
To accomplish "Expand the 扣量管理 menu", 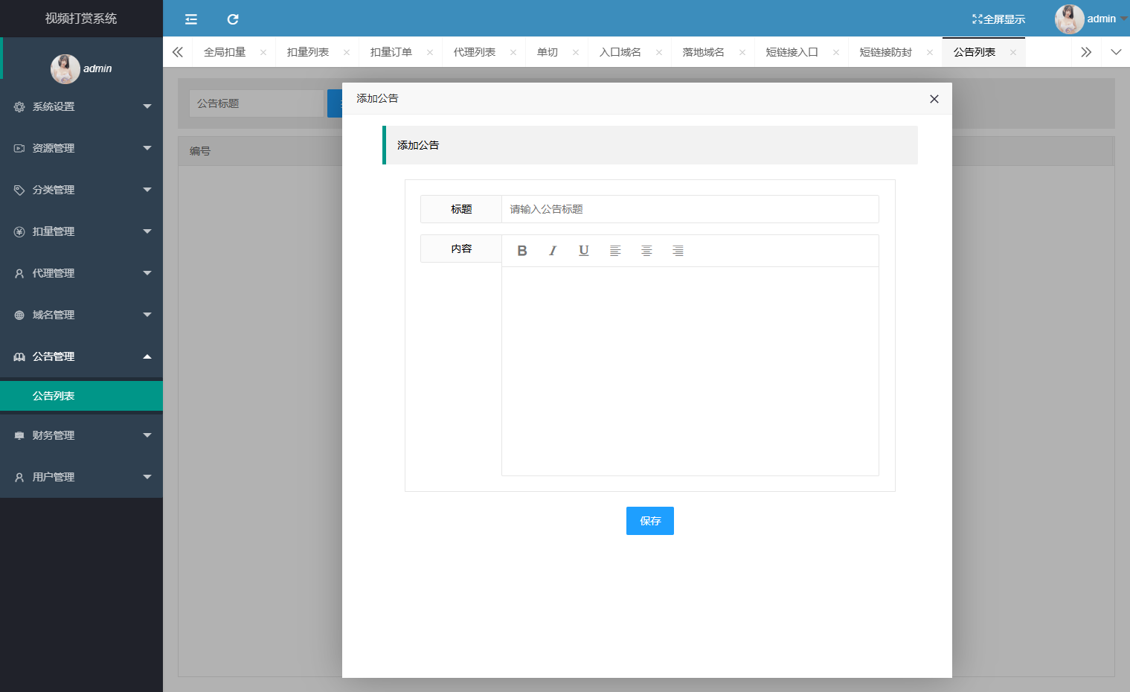I will [x=81, y=231].
